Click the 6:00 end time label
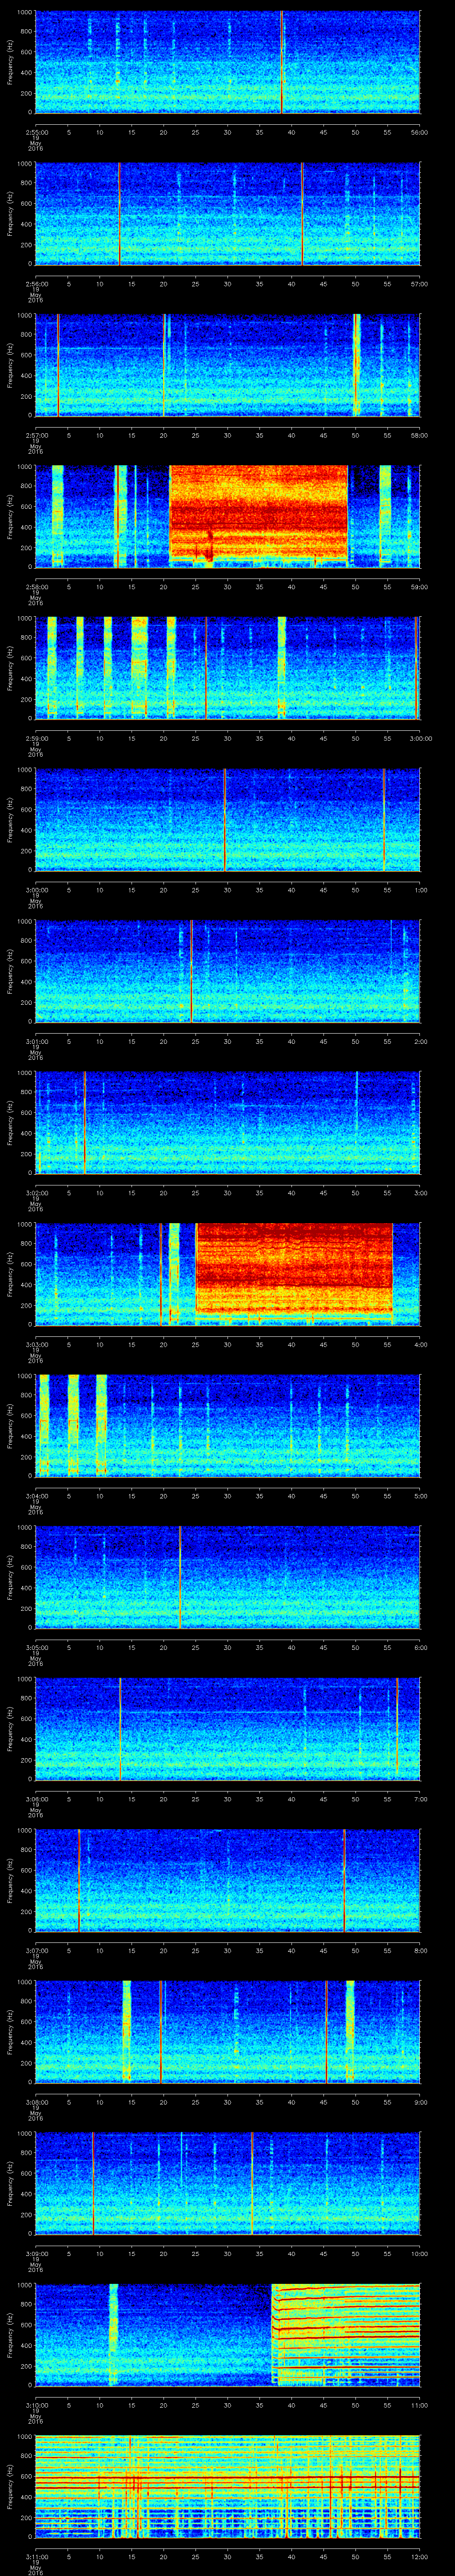455x2576 pixels. (421, 1647)
